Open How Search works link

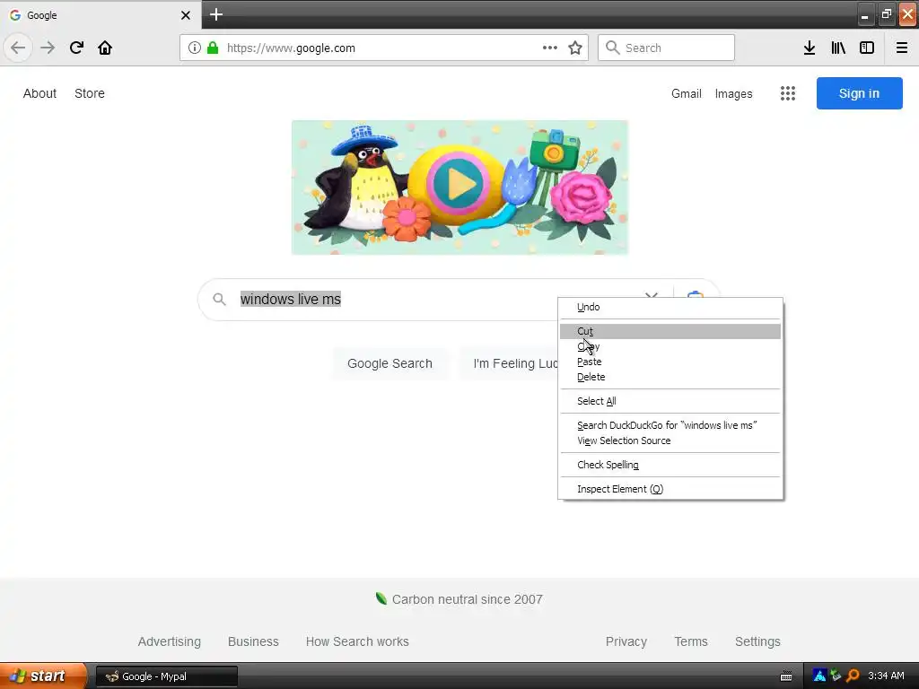click(357, 642)
